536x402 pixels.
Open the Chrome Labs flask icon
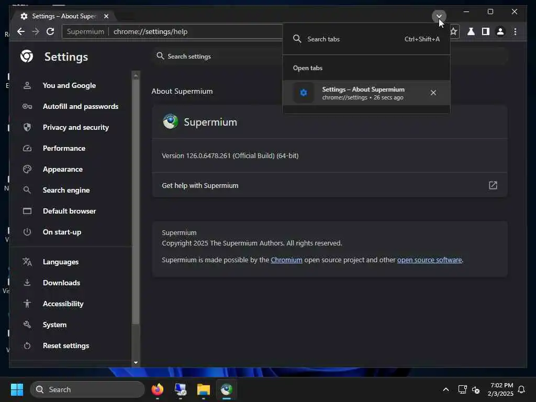point(471,31)
